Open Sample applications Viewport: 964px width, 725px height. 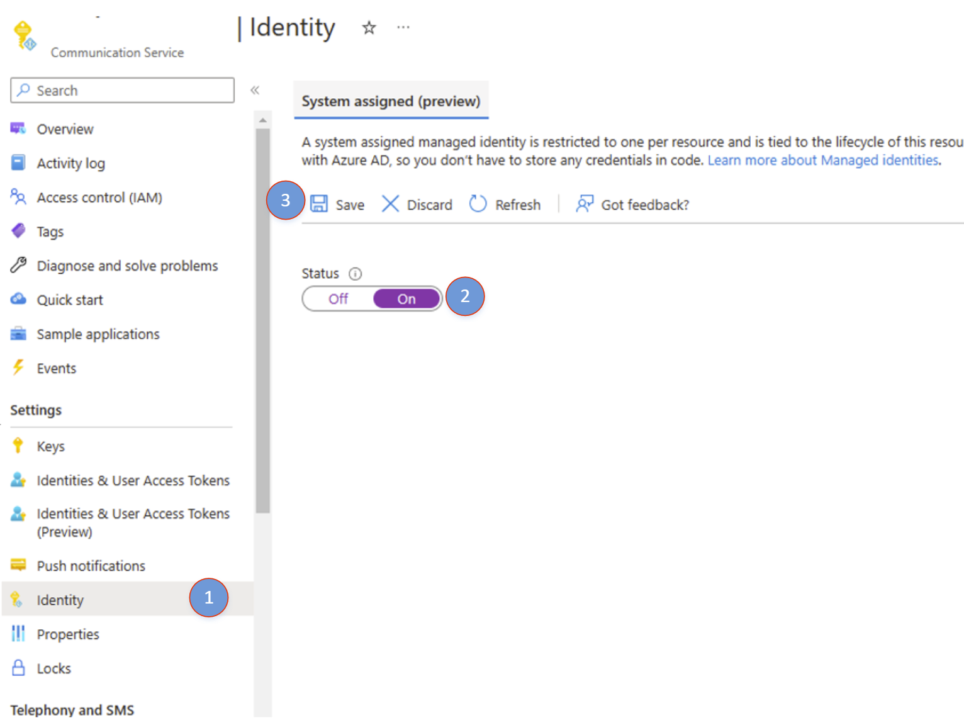(98, 334)
